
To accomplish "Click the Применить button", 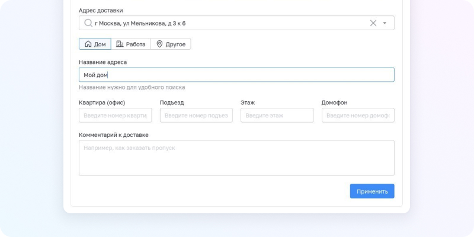I will point(372,191).
